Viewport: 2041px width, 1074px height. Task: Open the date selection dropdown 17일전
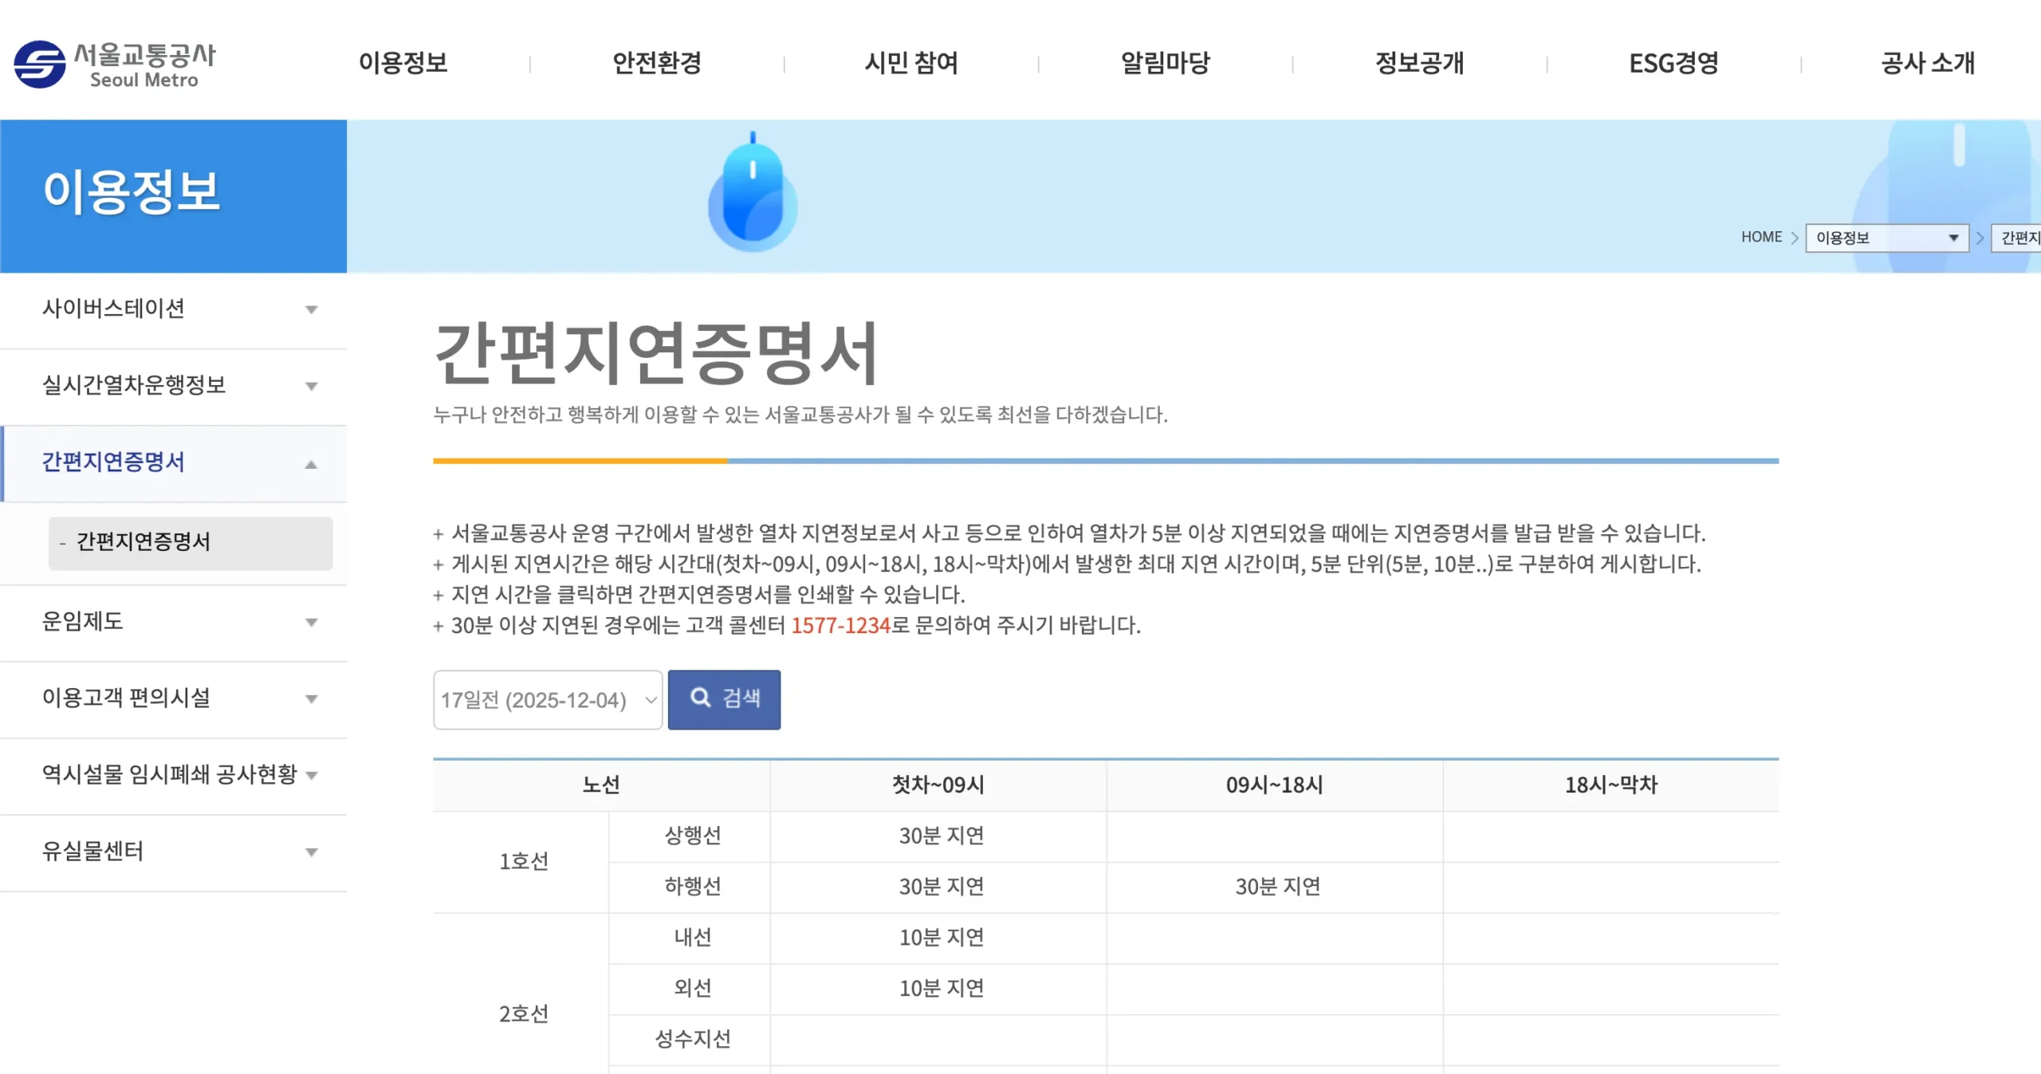click(548, 699)
